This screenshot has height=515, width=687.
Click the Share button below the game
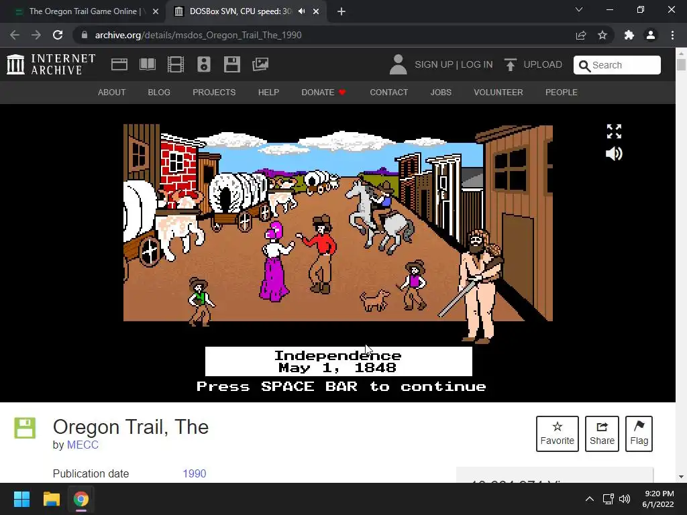(x=602, y=434)
